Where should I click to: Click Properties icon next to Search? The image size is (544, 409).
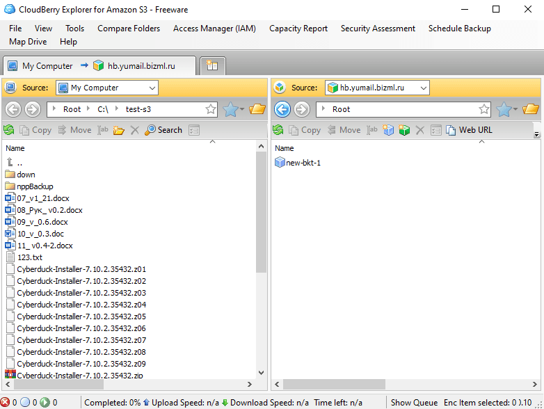pyautogui.click(x=194, y=131)
